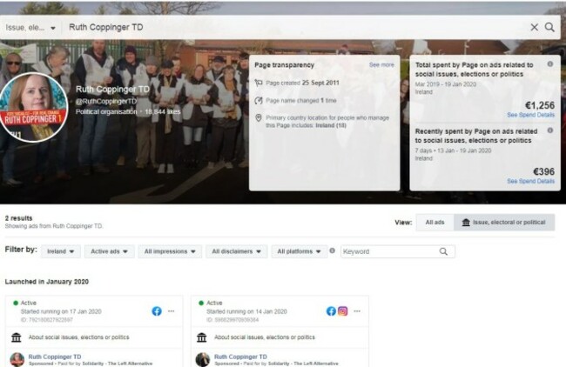Click politics building icon on 14 Jan ad
This screenshot has height=367, width=566.
pyautogui.click(x=202, y=337)
